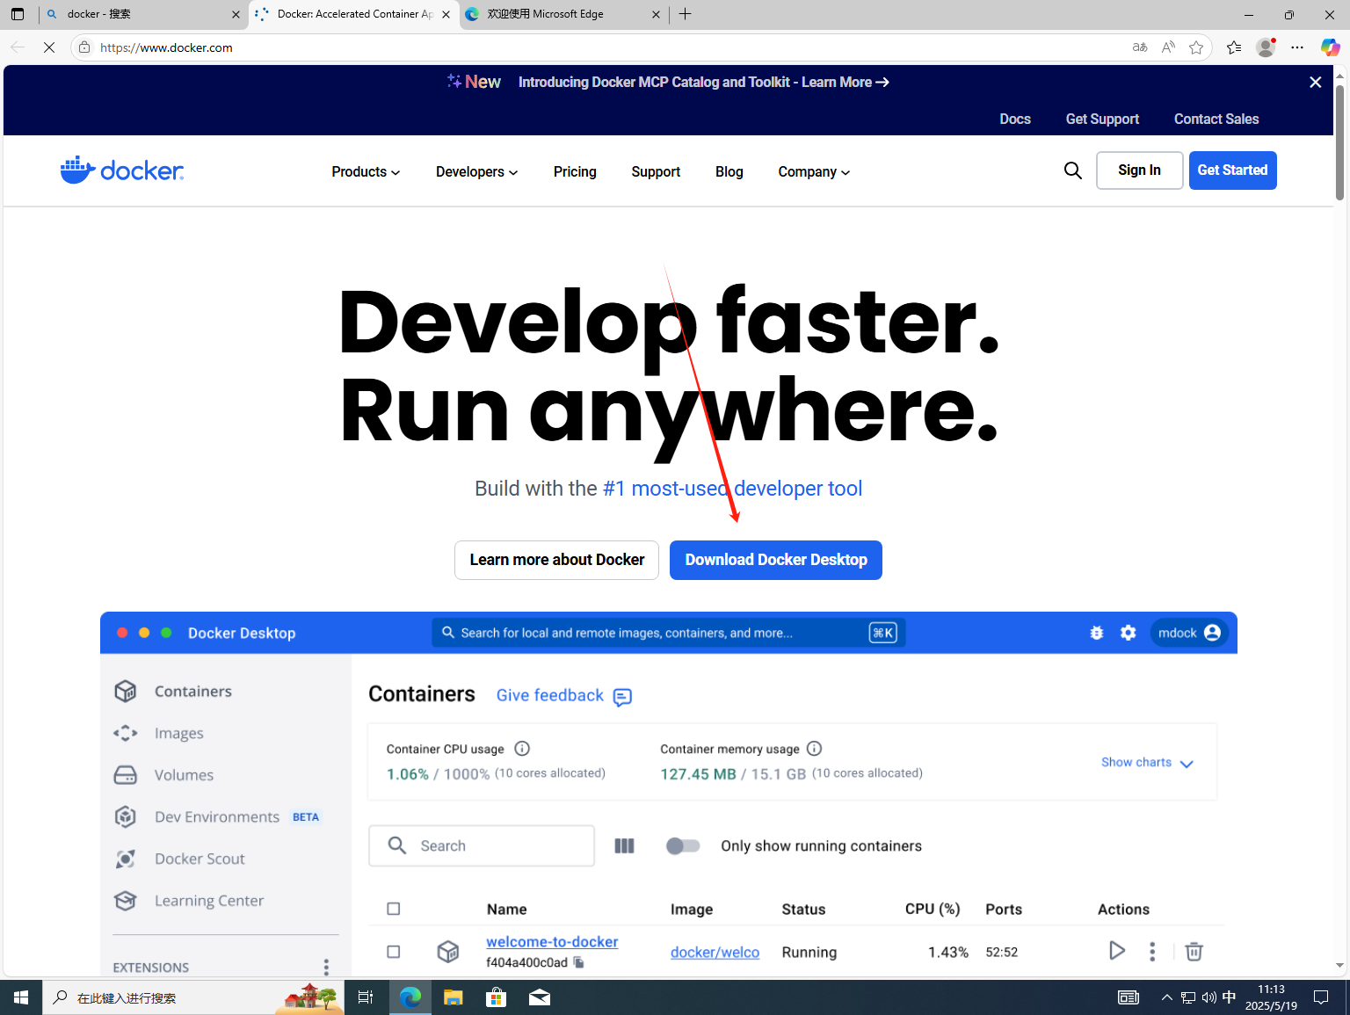Click Download Docker Desktop button
Screen dimensions: 1350x1015
[x=776, y=560]
